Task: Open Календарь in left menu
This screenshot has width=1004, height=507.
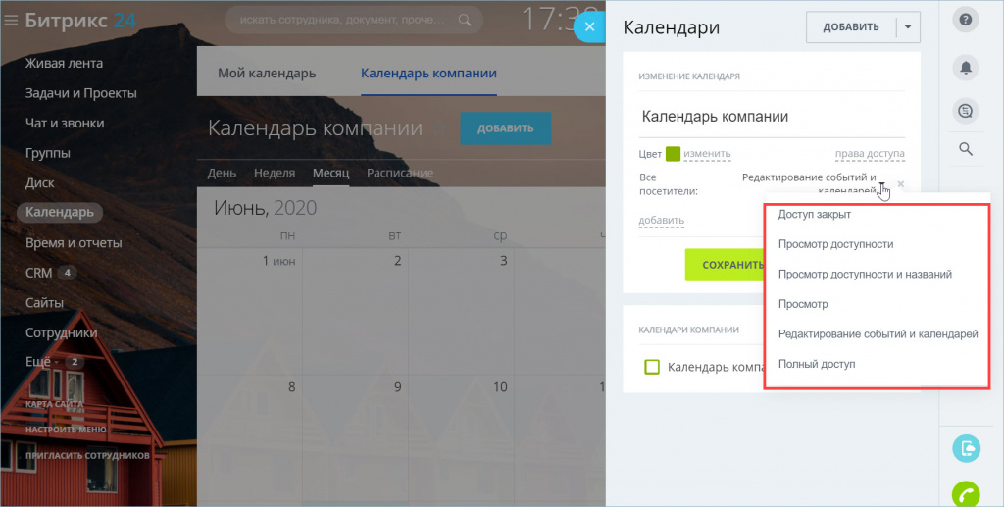Action: coord(60,212)
